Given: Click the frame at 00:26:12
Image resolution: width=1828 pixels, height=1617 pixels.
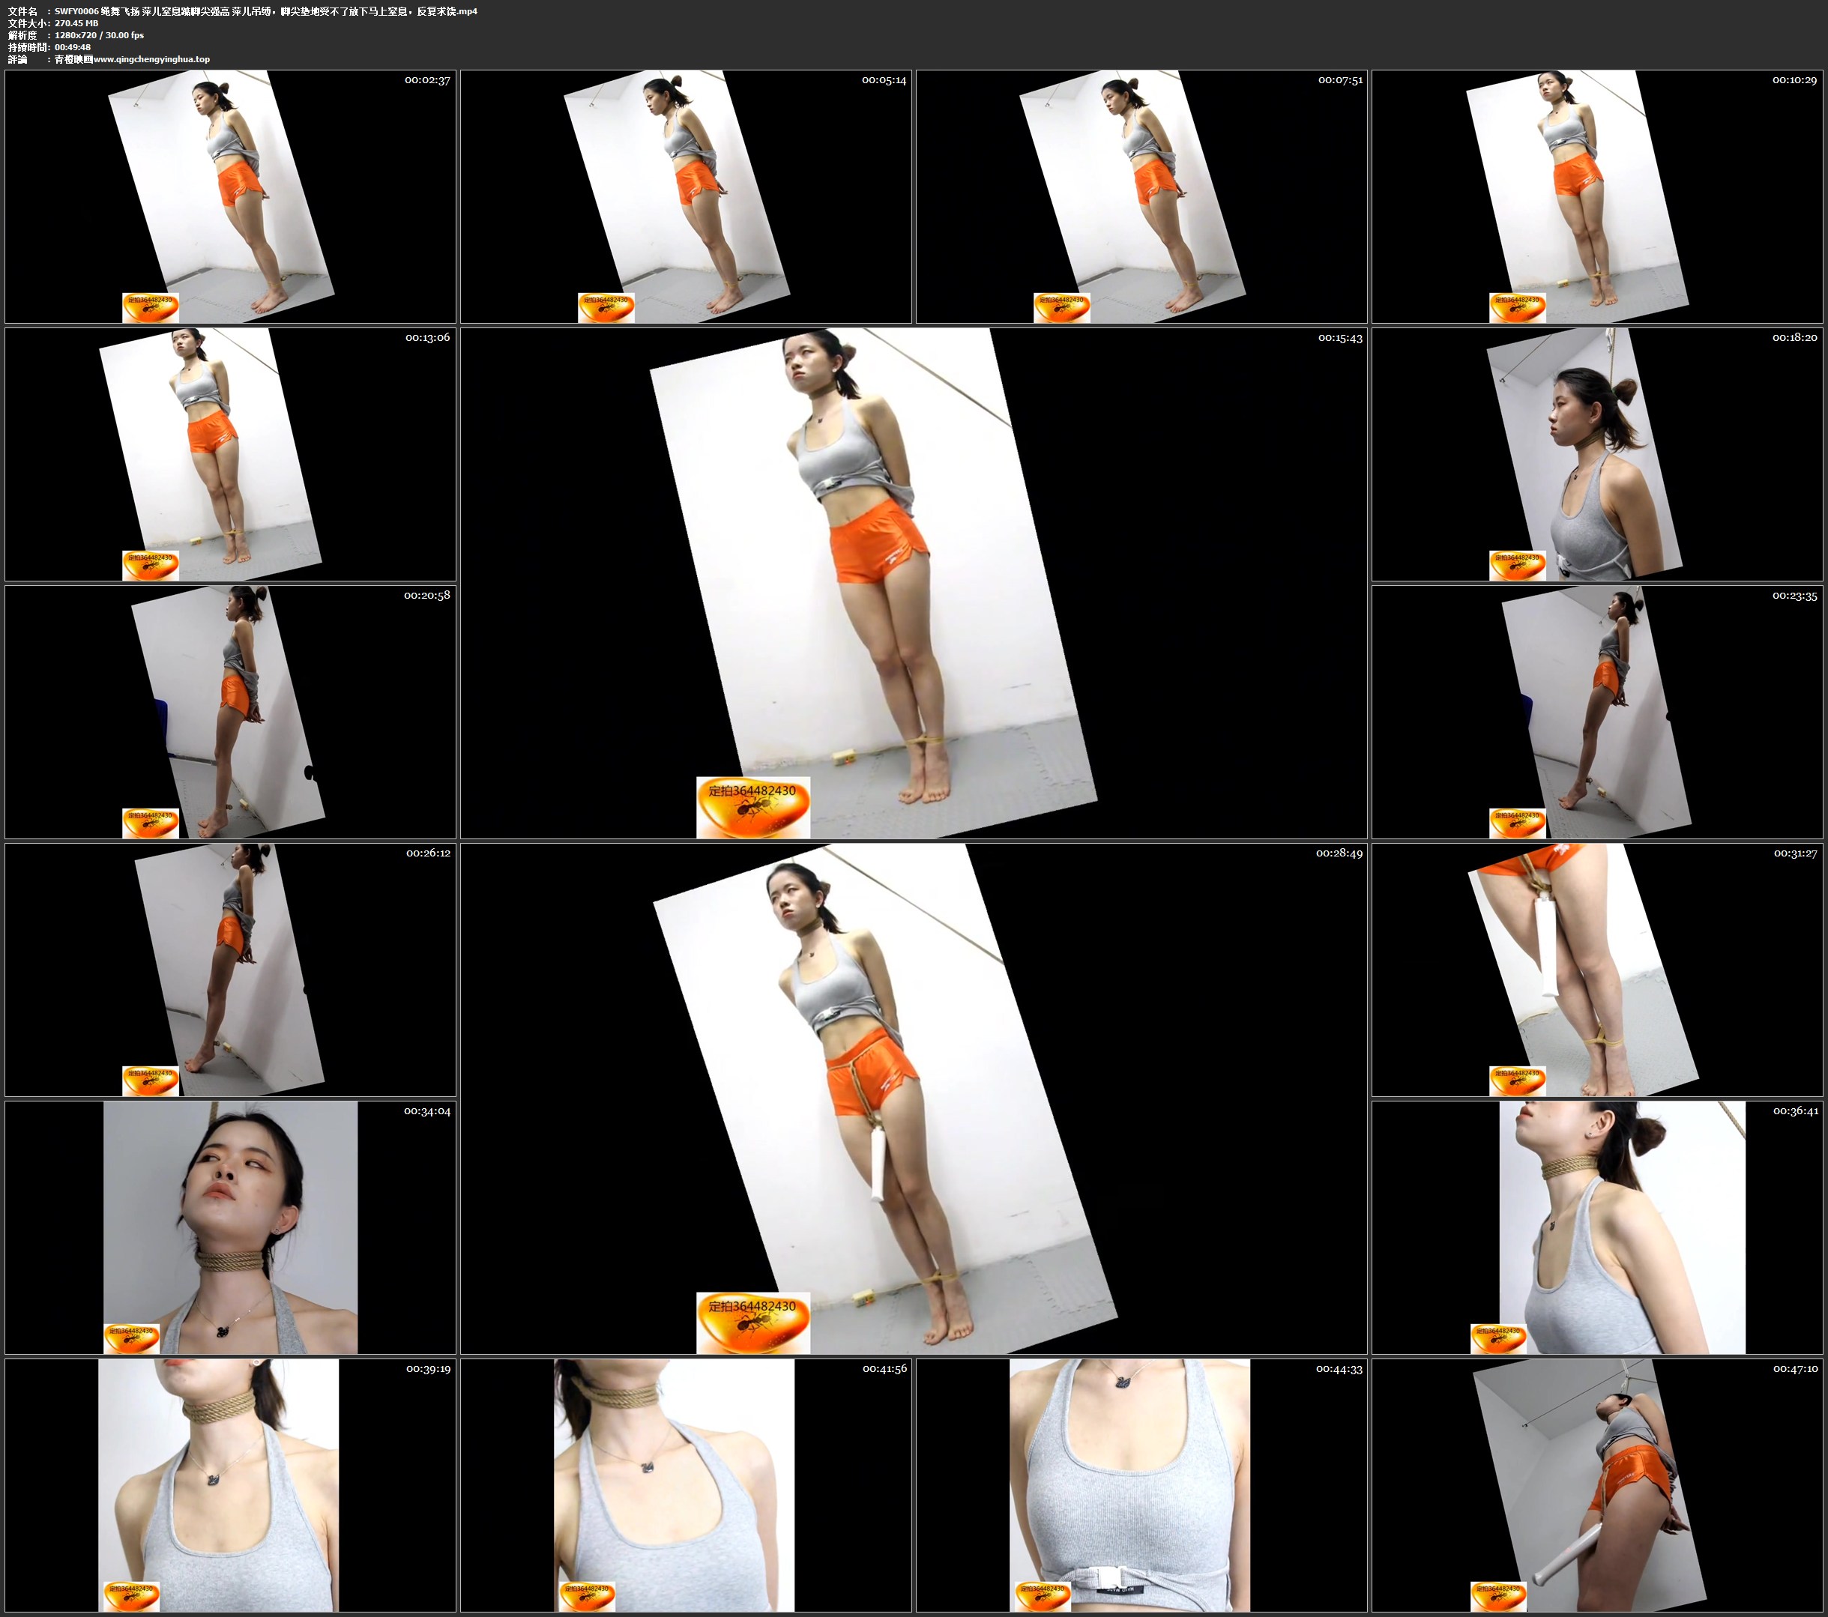Looking at the screenshot, I should tap(230, 970).
